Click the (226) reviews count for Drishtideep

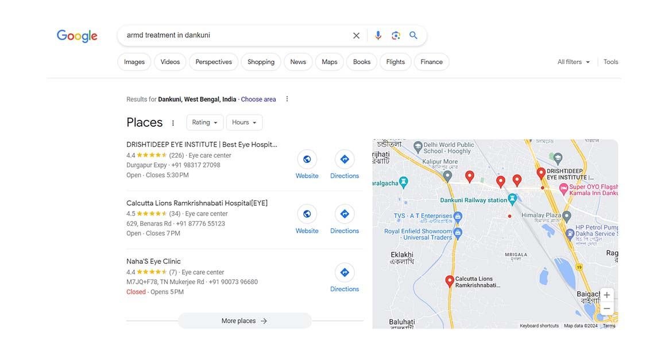pos(176,155)
